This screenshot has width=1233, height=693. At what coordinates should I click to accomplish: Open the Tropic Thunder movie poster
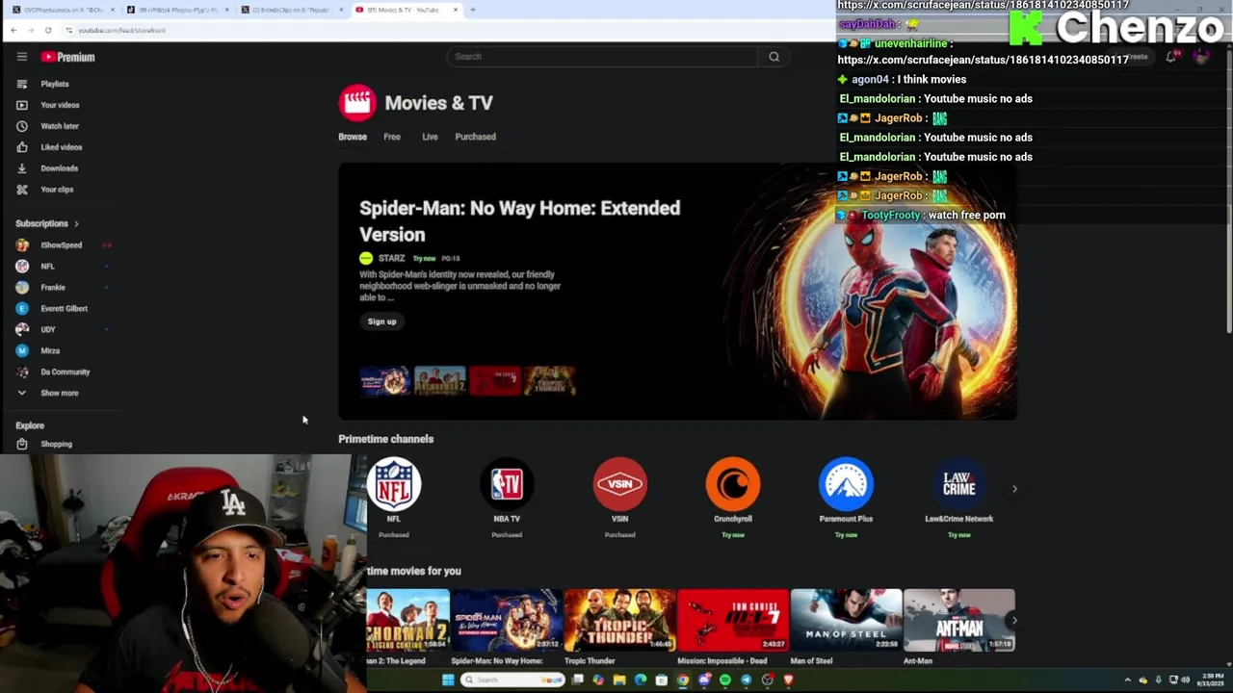click(x=619, y=621)
